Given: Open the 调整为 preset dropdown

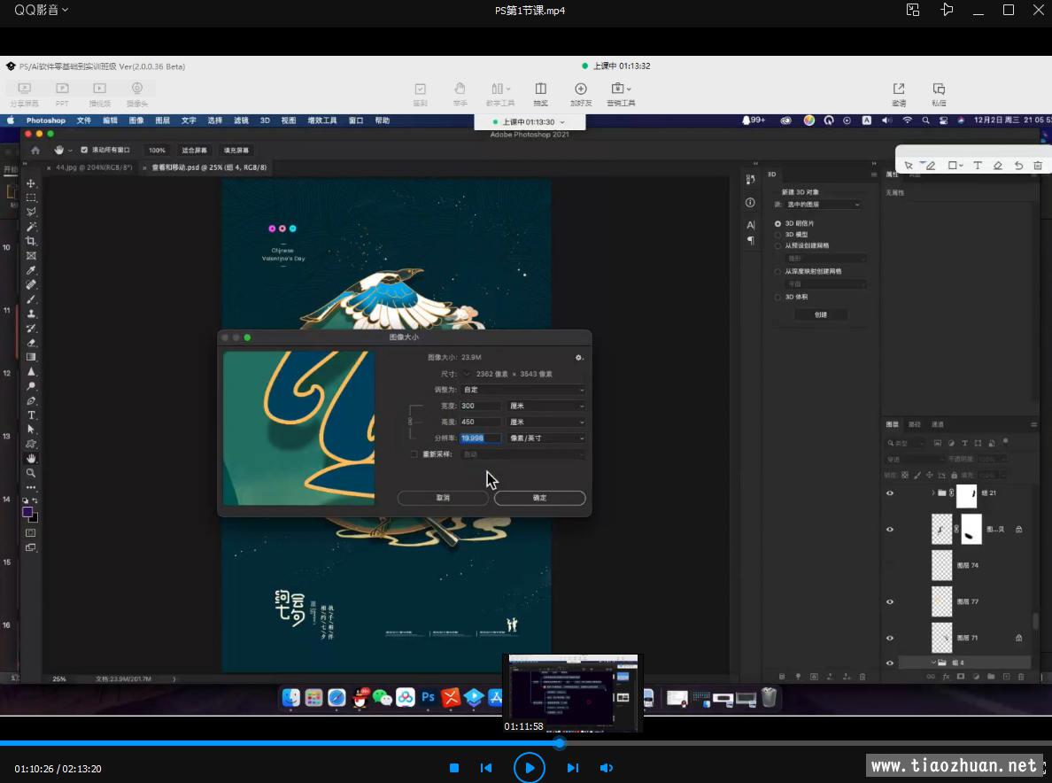Looking at the screenshot, I should pos(523,390).
